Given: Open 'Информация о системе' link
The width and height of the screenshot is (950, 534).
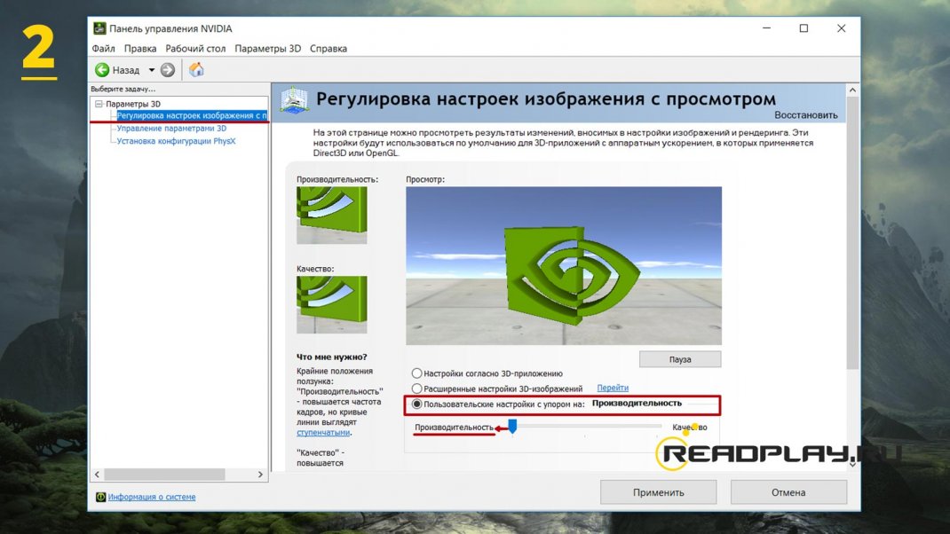Looking at the screenshot, I should 152,497.
